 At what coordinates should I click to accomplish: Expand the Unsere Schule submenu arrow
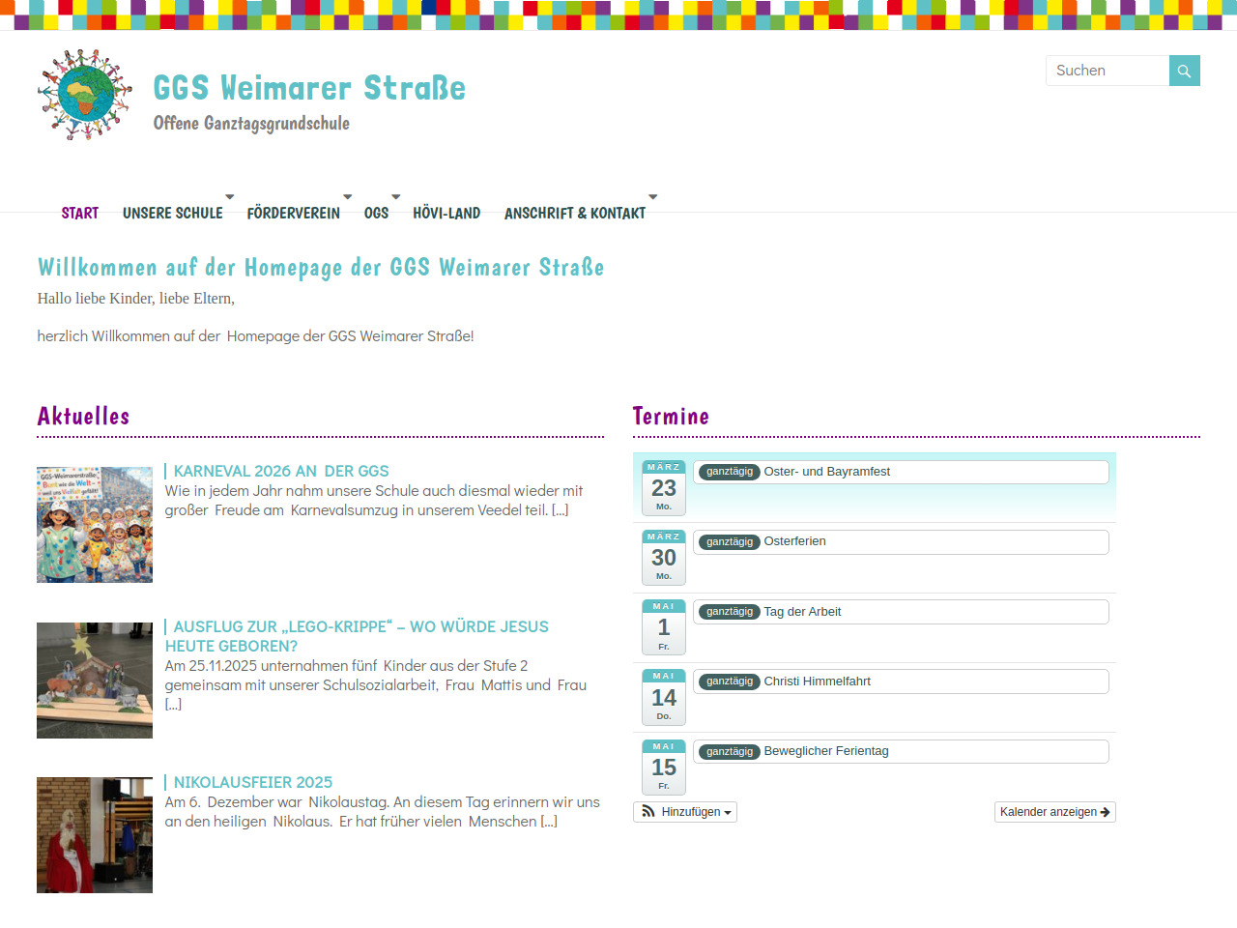[x=229, y=197]
